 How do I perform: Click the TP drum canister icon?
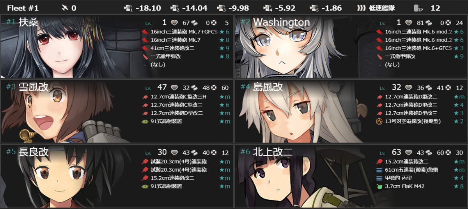417,8
